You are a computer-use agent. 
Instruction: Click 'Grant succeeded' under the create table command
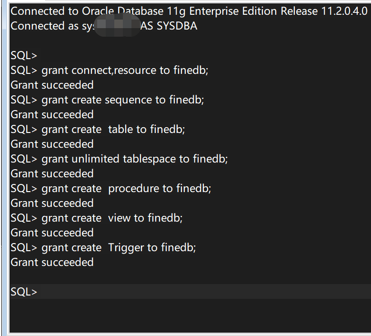[52, 144]
